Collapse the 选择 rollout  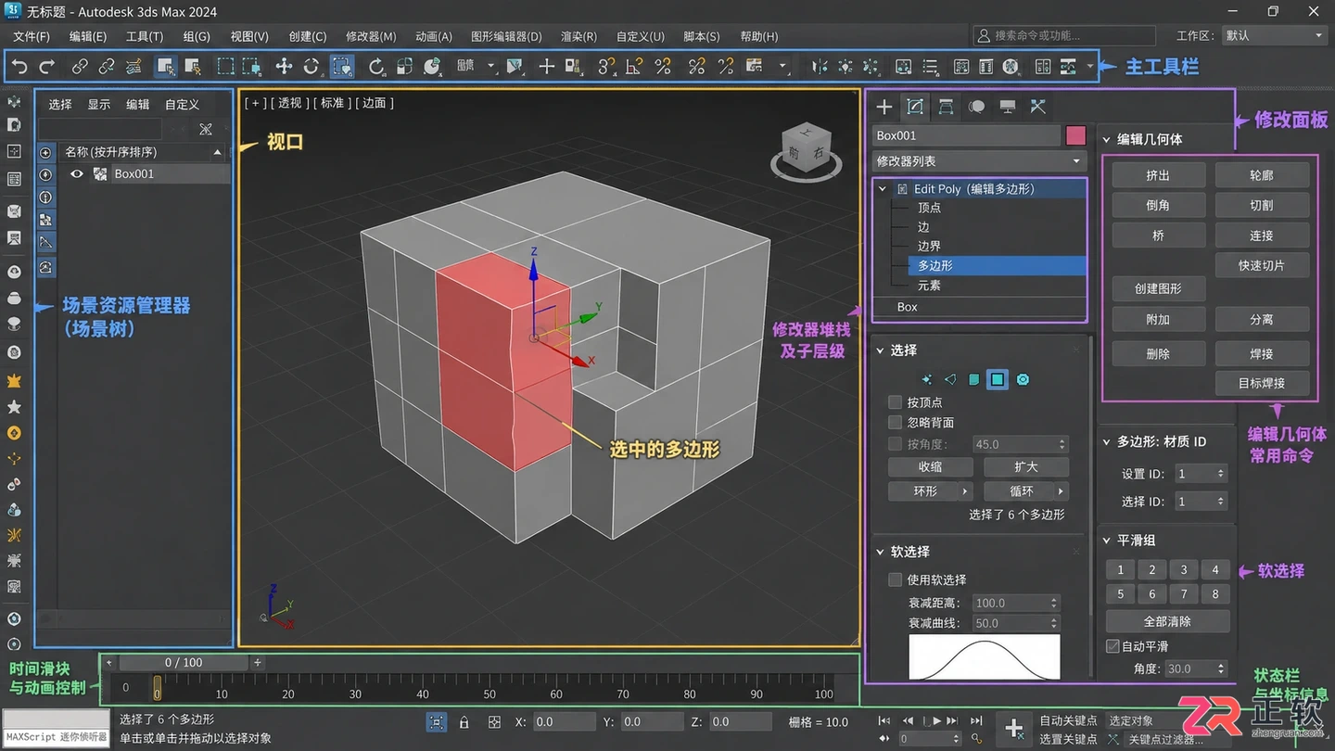coord(880,350)
